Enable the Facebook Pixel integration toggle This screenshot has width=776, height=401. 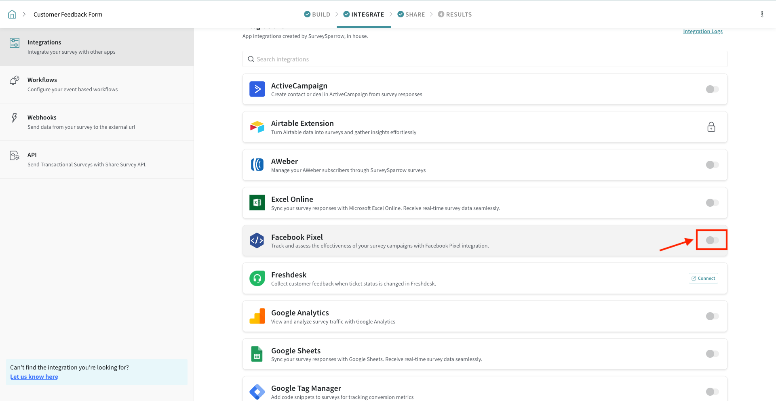[x=712, y=240]
